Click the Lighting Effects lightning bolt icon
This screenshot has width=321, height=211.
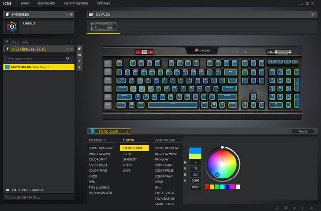[8, 49]
